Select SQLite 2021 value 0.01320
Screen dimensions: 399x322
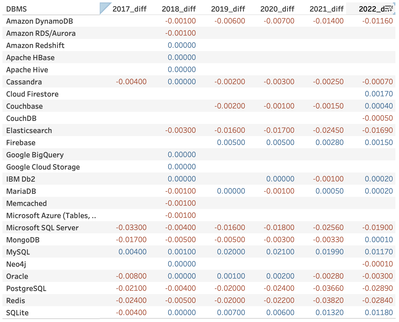(330, 313)
